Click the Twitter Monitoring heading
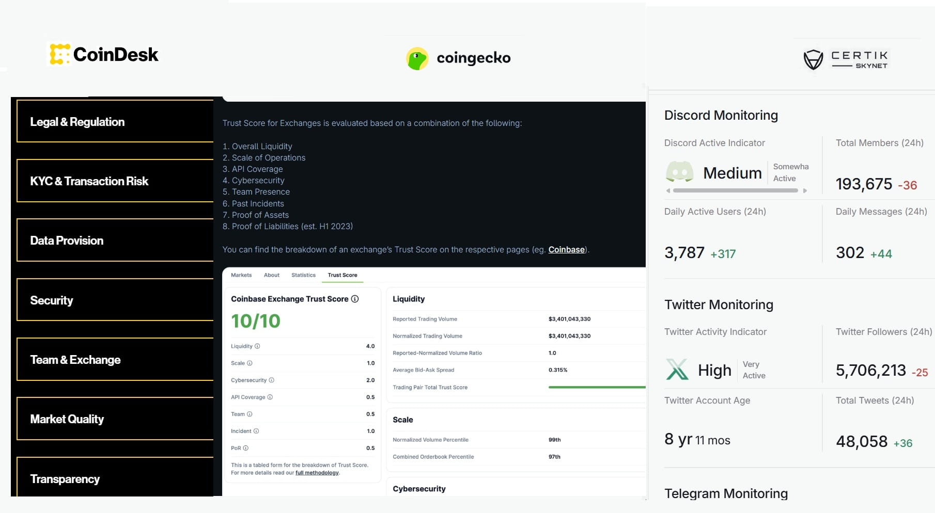 [719, 304]
